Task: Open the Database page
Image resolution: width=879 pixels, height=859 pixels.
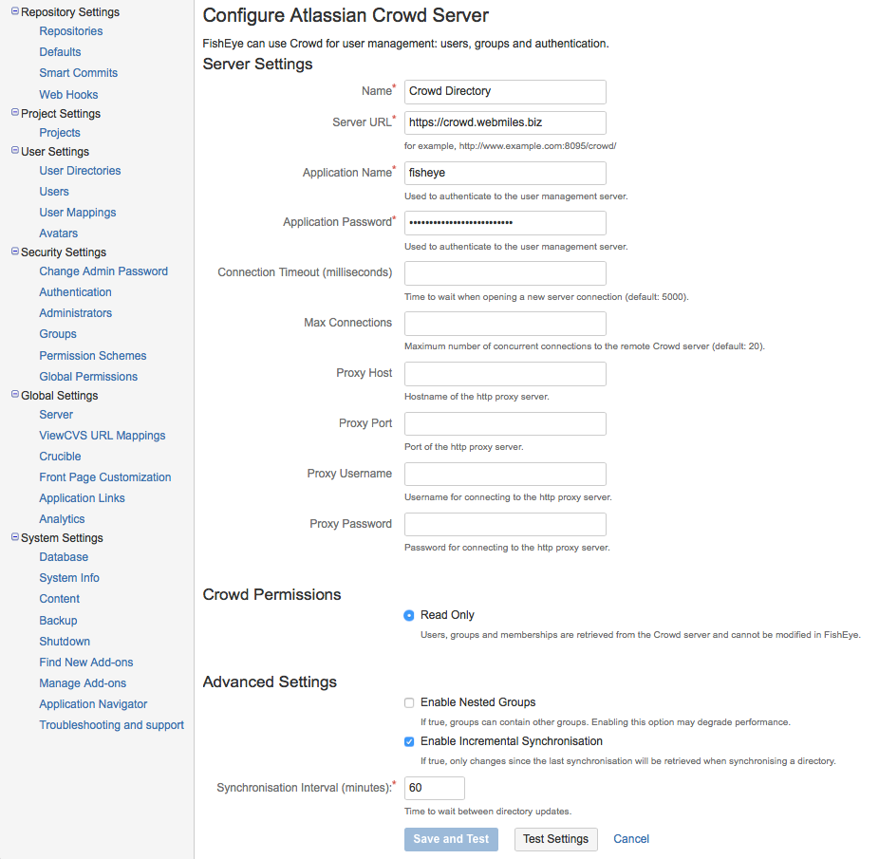Action: 64,557
